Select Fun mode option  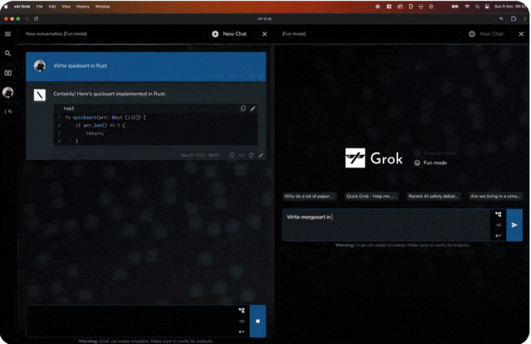(431, 162)
